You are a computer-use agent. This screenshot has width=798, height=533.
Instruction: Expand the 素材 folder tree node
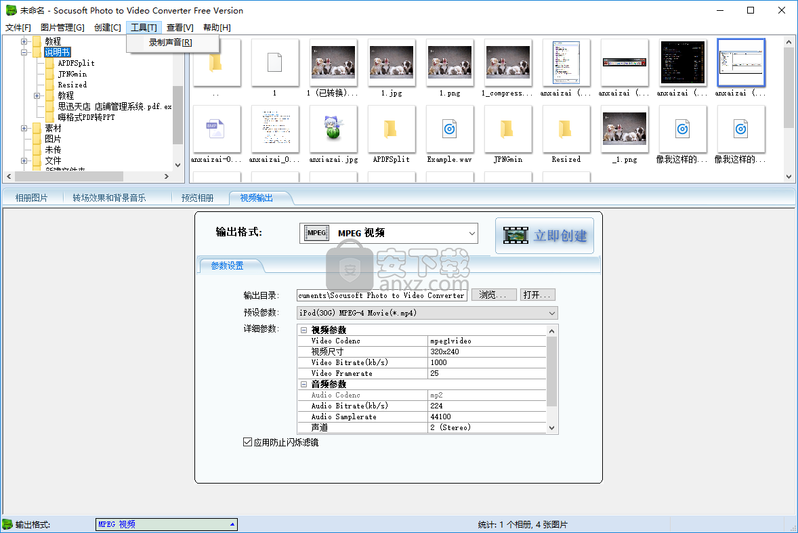point(24,128)
